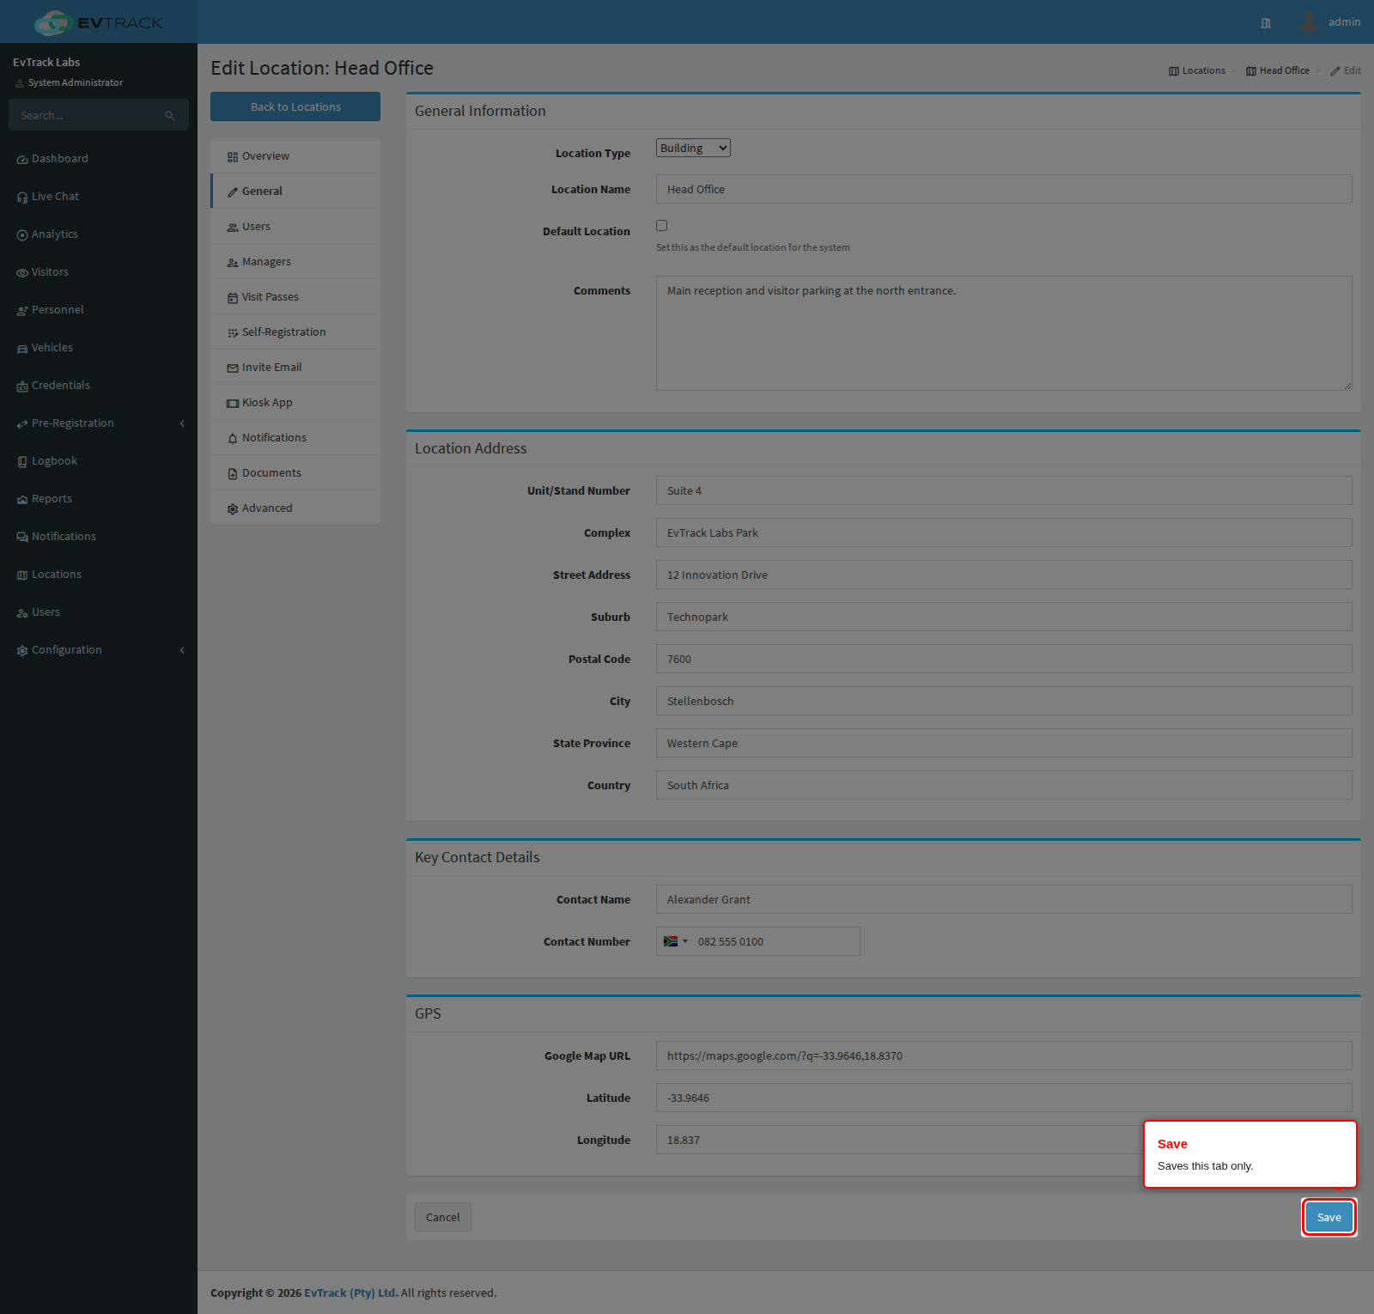
Task: Click the Locations breadcrumb link
Action: [x=1197, y=70]
